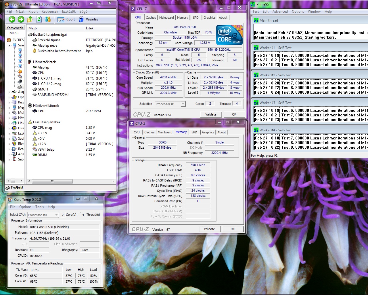This screenshot has width=368, height=295.
Task: Click the Core Speed 4200.4 MHz value
Action: click(x=168, y=77)
